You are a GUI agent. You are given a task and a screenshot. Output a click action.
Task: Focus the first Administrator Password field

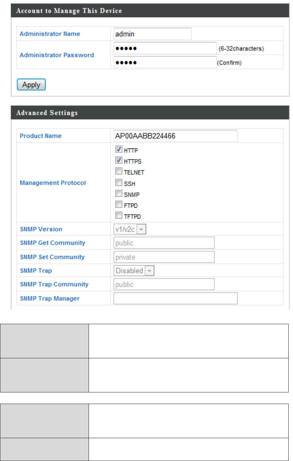[165, 48]
